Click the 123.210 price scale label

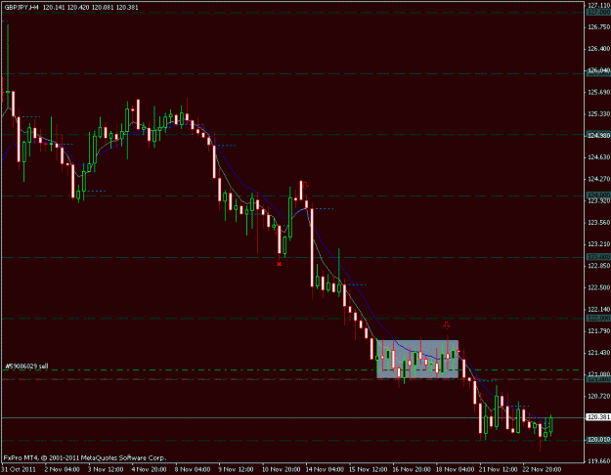point(598,244)
